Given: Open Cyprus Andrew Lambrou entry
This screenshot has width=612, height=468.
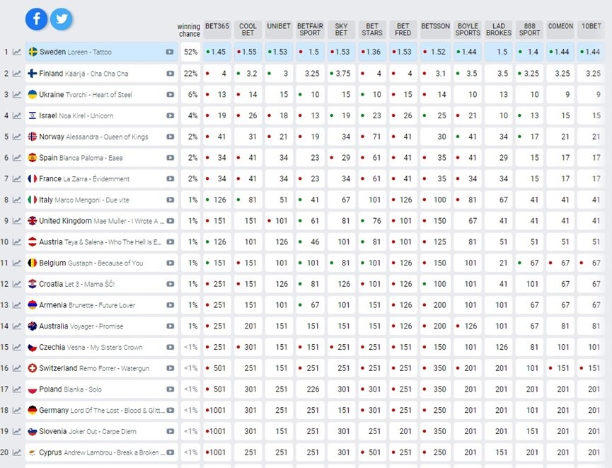Looking at the screenshot, I should tap(101, 452).
